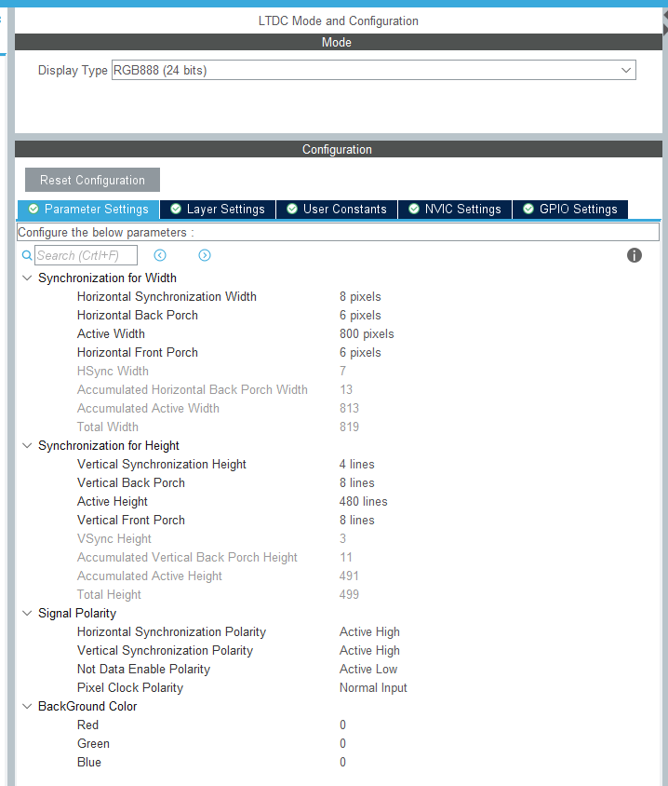Click the Pixel Clock Polarity label
The height and width of the screenshot is (786, 668).
(130, 687)
